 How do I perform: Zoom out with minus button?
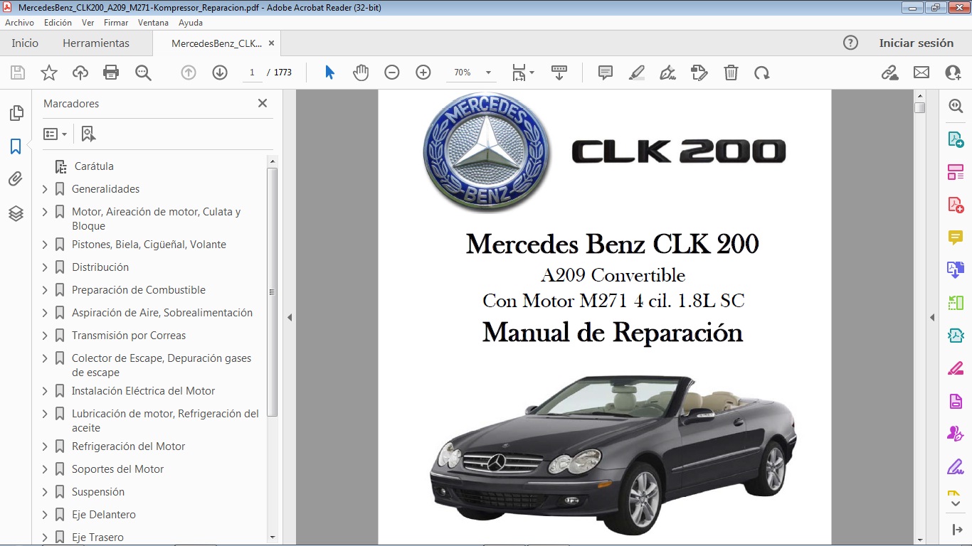tap(392, 73)
